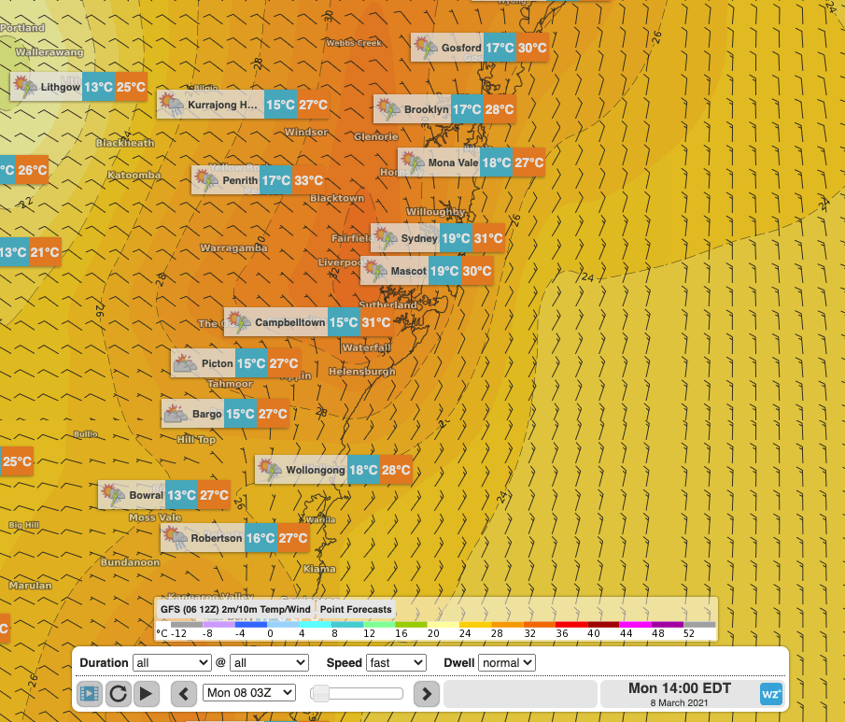Click the timeline slider handle
845x722 pixels.
pos(320,693)
